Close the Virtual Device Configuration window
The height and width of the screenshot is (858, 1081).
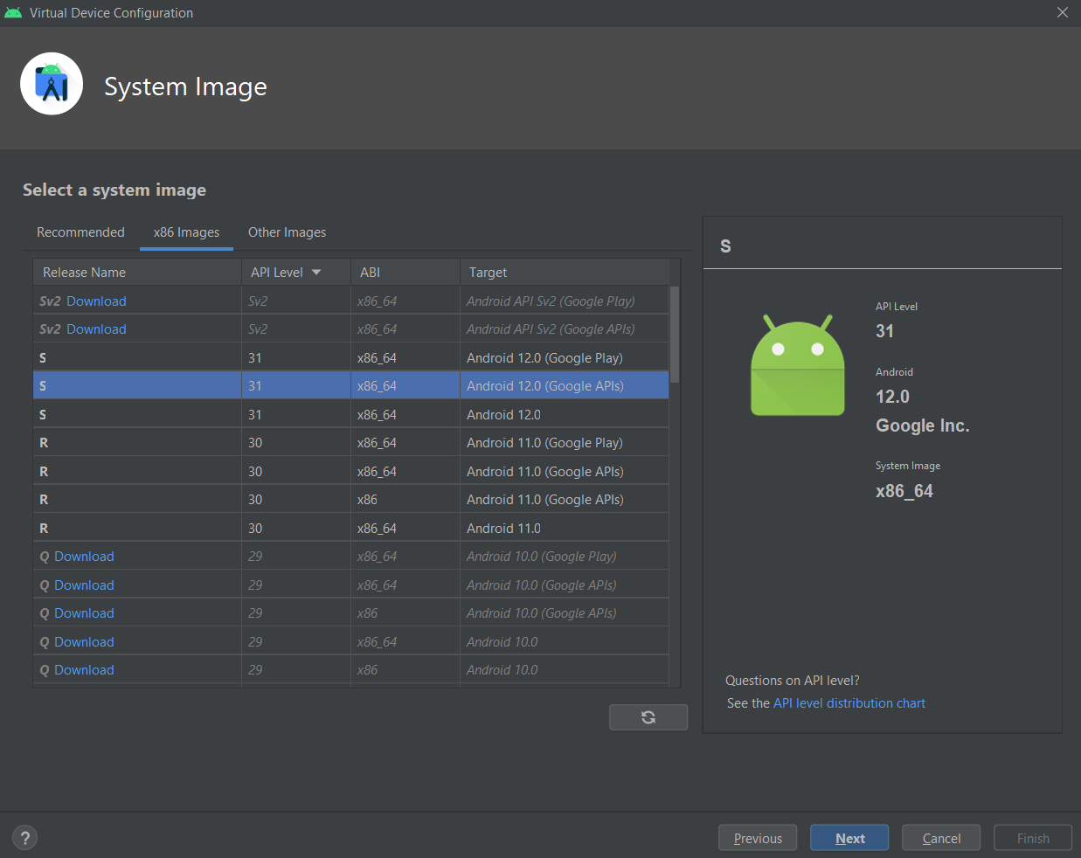click(1063, 12)
